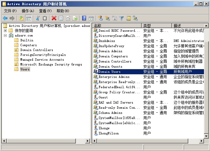Open the 操作(A) menu

click(28, 11)
